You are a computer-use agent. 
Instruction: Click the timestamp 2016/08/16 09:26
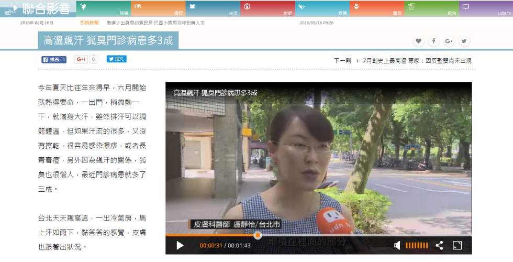coord(316,23)
